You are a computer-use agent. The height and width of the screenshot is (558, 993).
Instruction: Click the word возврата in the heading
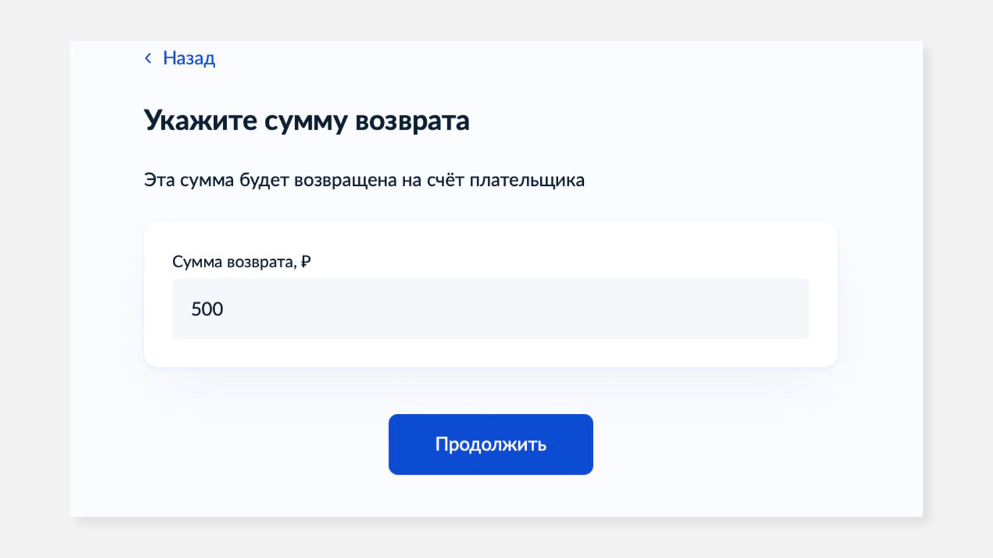(412, 121)
